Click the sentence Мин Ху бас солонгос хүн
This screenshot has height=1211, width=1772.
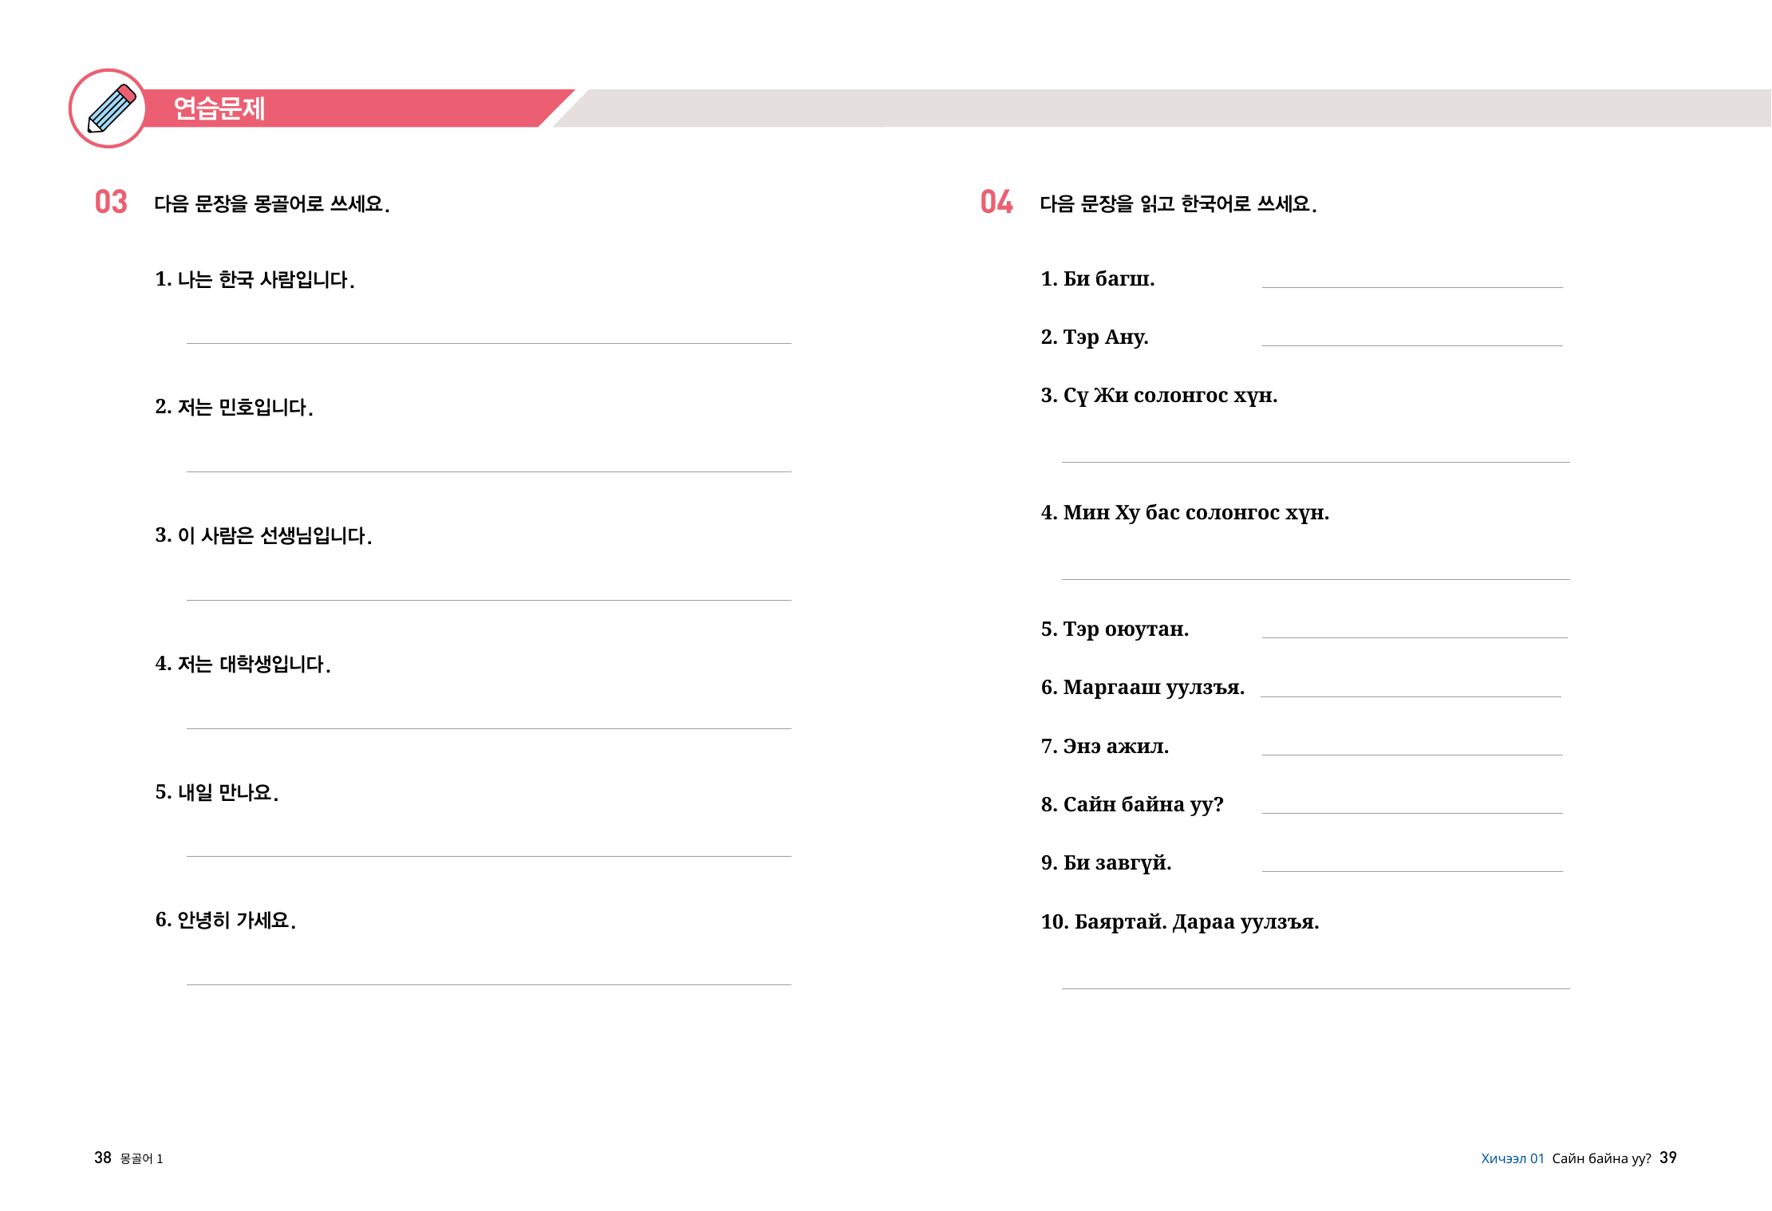1185,512
